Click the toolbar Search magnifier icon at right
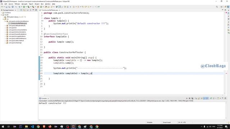Image resolution: width=230 pixels, height=129 pixels. (x=217, y=7)
